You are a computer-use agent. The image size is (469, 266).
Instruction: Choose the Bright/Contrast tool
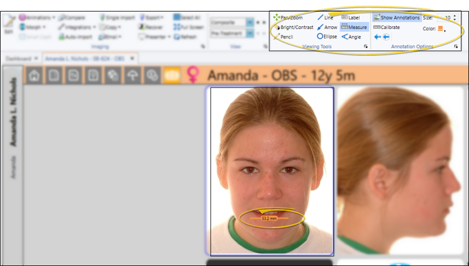point(294,27)
